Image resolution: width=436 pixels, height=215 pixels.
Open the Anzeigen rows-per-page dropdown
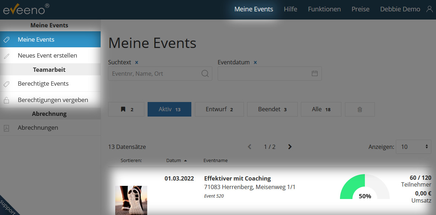pos(413,147)
